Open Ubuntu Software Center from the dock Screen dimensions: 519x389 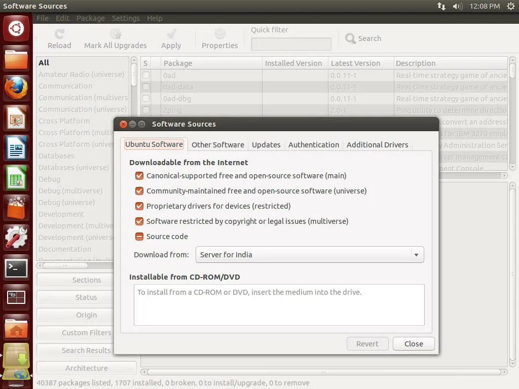pyautogui.click(x=16, y=207)
